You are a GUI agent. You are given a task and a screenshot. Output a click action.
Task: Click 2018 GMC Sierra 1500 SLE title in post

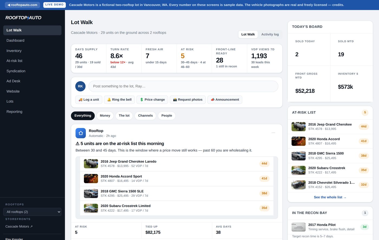122,191
